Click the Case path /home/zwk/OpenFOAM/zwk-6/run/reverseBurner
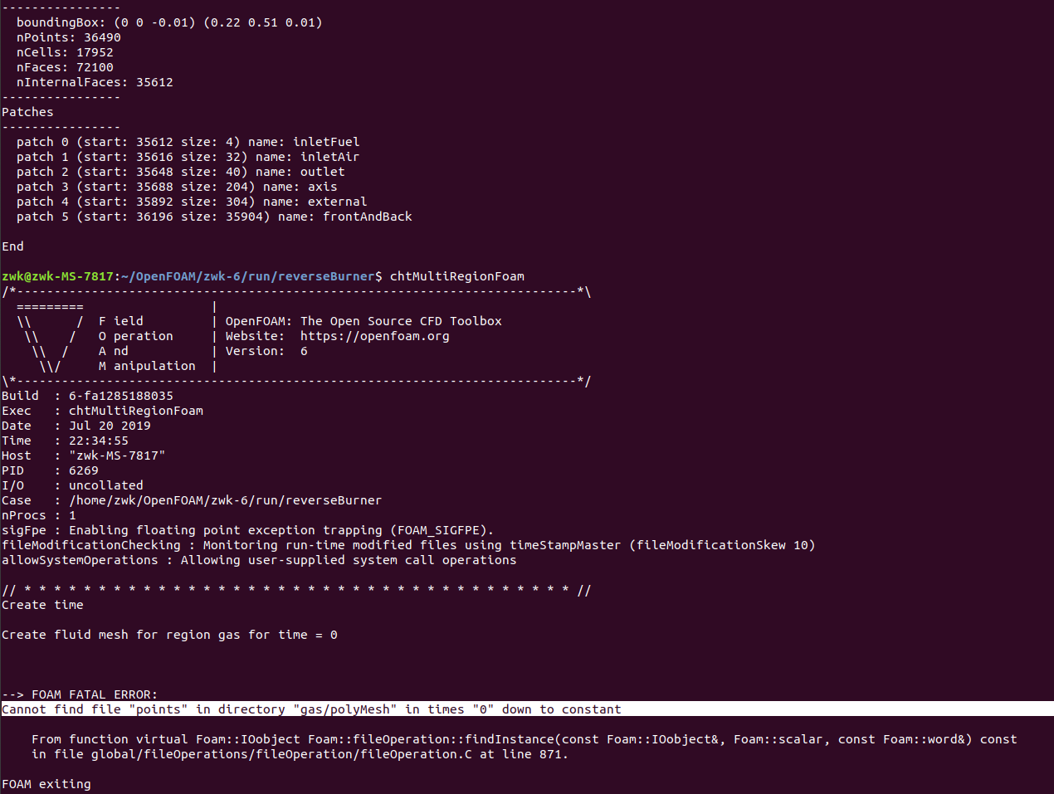 pyautogui.click(x=225, y=500)
